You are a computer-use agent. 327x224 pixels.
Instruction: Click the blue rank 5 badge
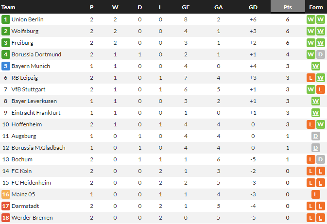pyautogui.click(x=6, y=66)
